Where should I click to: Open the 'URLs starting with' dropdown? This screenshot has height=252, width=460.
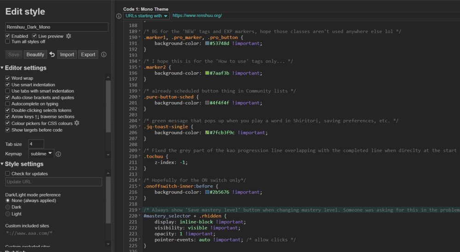(146, 16)
